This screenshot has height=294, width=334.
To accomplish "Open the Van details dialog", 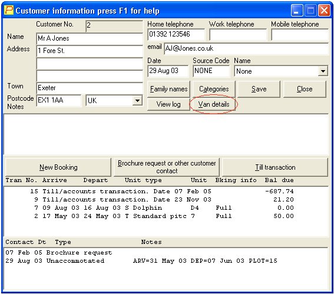I will (214, 104).
